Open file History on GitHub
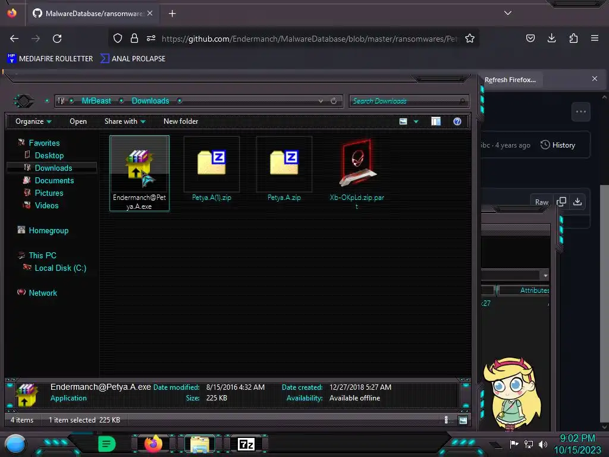The height and width of the screenshot is (457, 609). coord(558,145)
